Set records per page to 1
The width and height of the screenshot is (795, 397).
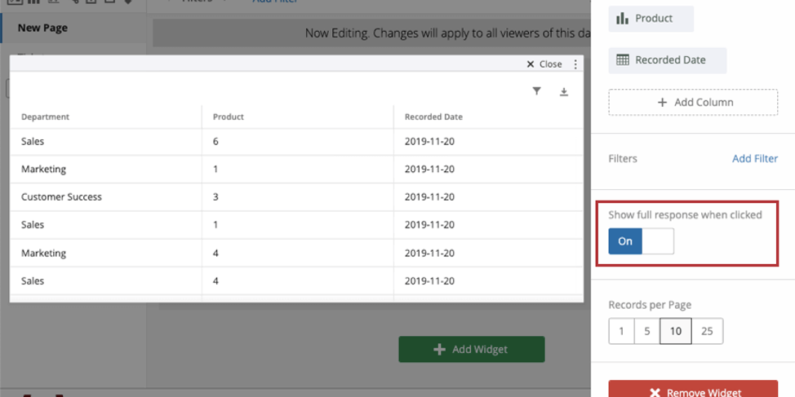pyautogui.click(x=621, y=331)
